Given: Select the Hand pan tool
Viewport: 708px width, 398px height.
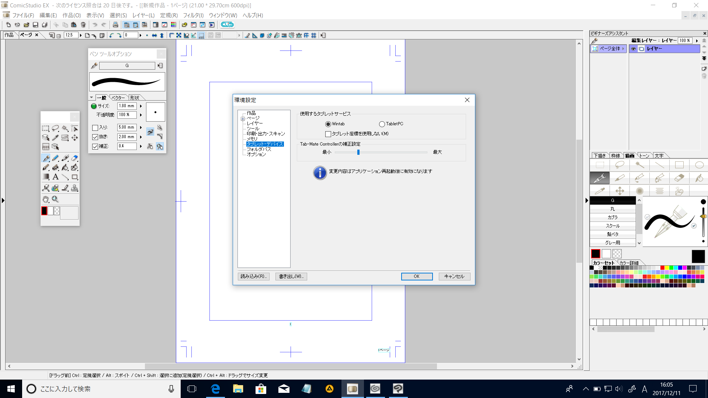Looking at the screenshot, I should point(45,199).
